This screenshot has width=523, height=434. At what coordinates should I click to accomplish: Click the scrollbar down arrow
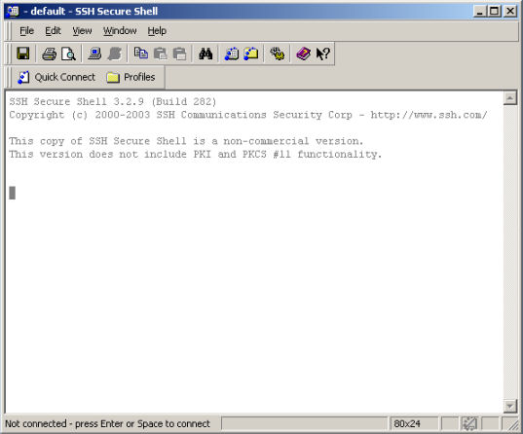click(509, 406)
